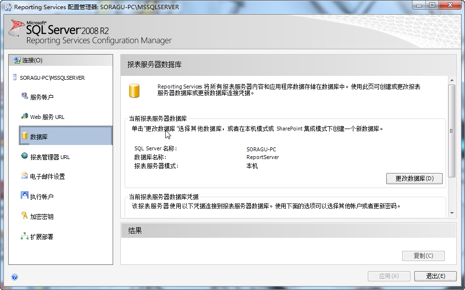Click the 退出(E) exit button

tap(436, 276)
